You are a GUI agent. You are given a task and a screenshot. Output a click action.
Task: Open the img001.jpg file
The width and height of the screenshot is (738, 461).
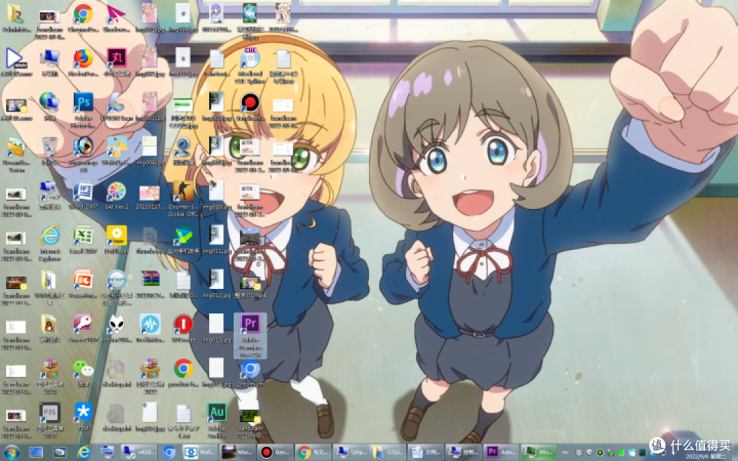coord(150,18)
